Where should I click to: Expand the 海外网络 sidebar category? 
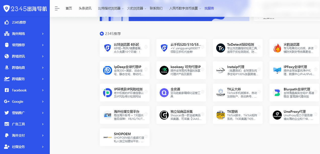[25, 34]
